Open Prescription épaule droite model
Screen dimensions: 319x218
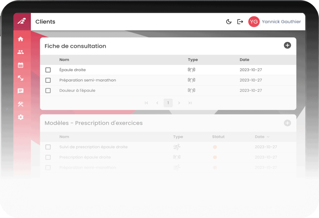point(85,157)
